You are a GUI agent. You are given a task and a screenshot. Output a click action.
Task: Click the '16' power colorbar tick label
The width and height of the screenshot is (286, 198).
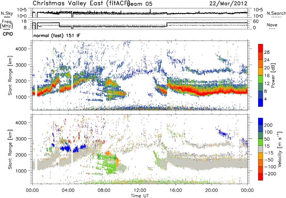pos(267,76)
